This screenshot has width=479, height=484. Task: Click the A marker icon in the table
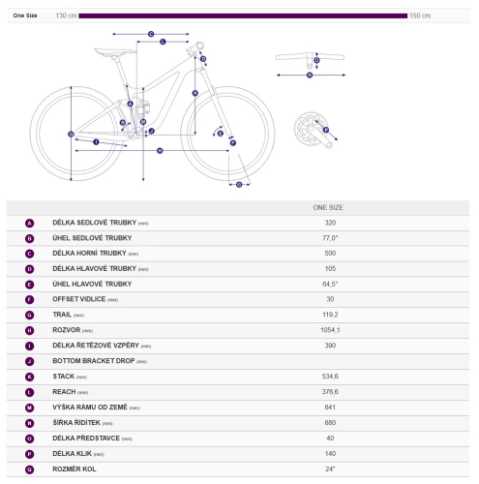coord(29,223)
